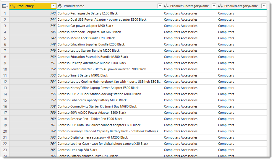Click the ProductSubcategoryName text type icon
The height and width of the screenshot is (161, 274).
pyautogui.click(x=166, y=6)
